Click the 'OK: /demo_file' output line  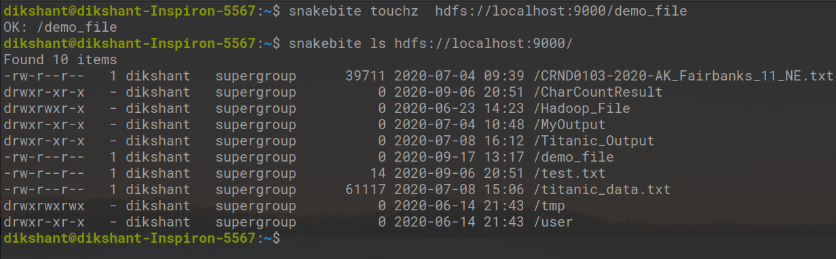[60, 27]
